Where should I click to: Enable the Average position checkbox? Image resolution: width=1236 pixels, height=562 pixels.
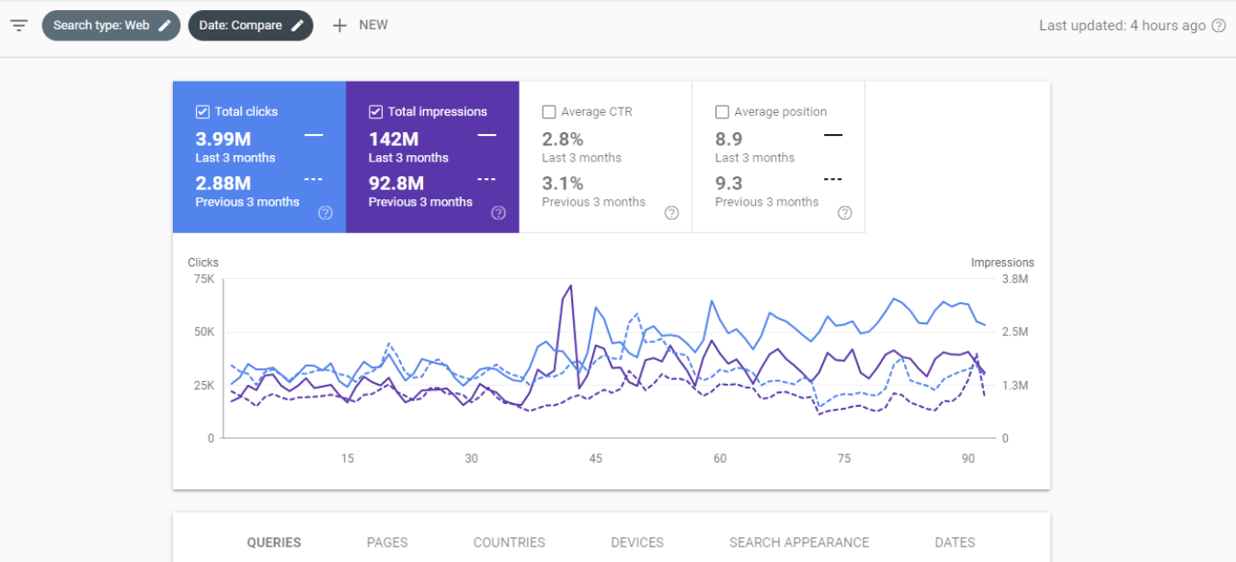tap(722, 112)
